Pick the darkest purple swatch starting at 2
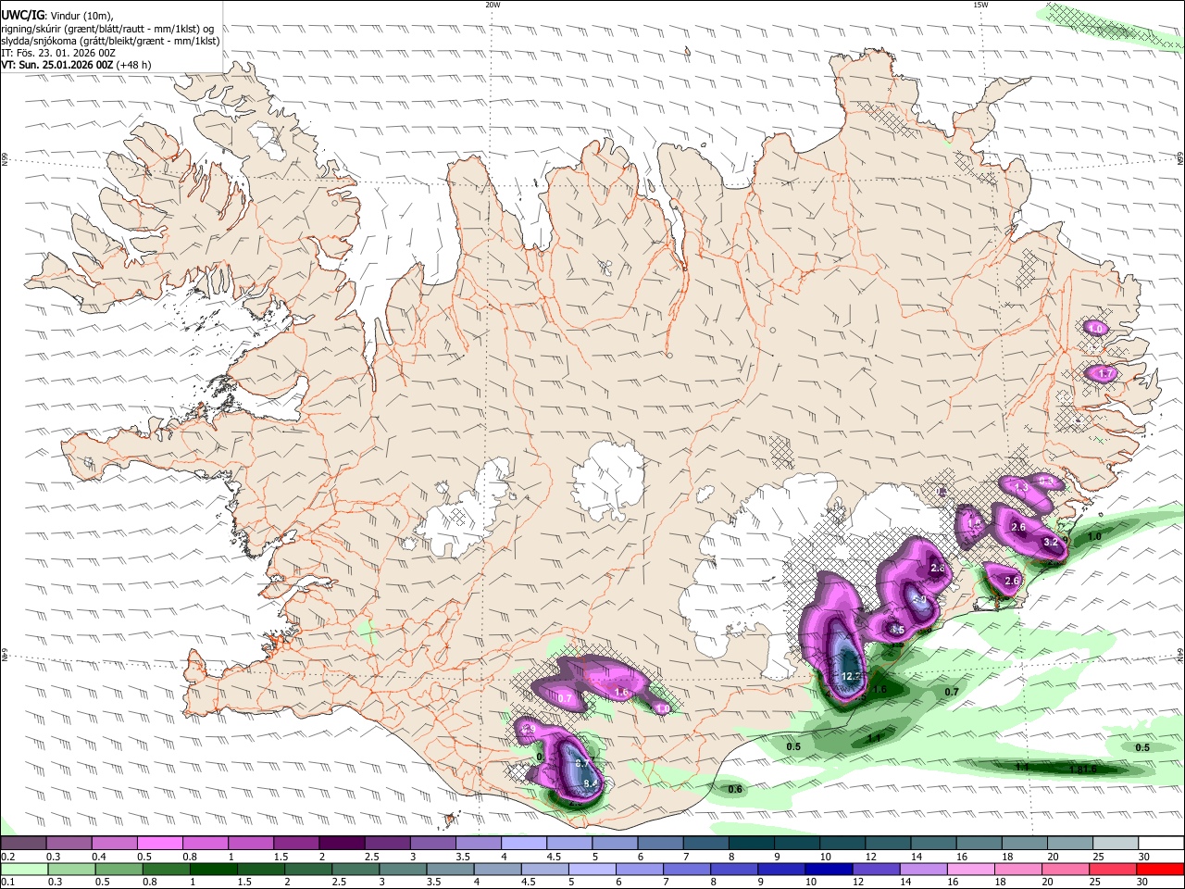This screenshot has width=1185, height=889. (341, 843)
